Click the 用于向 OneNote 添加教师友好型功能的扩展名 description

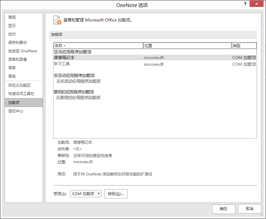tap(113, 174)
